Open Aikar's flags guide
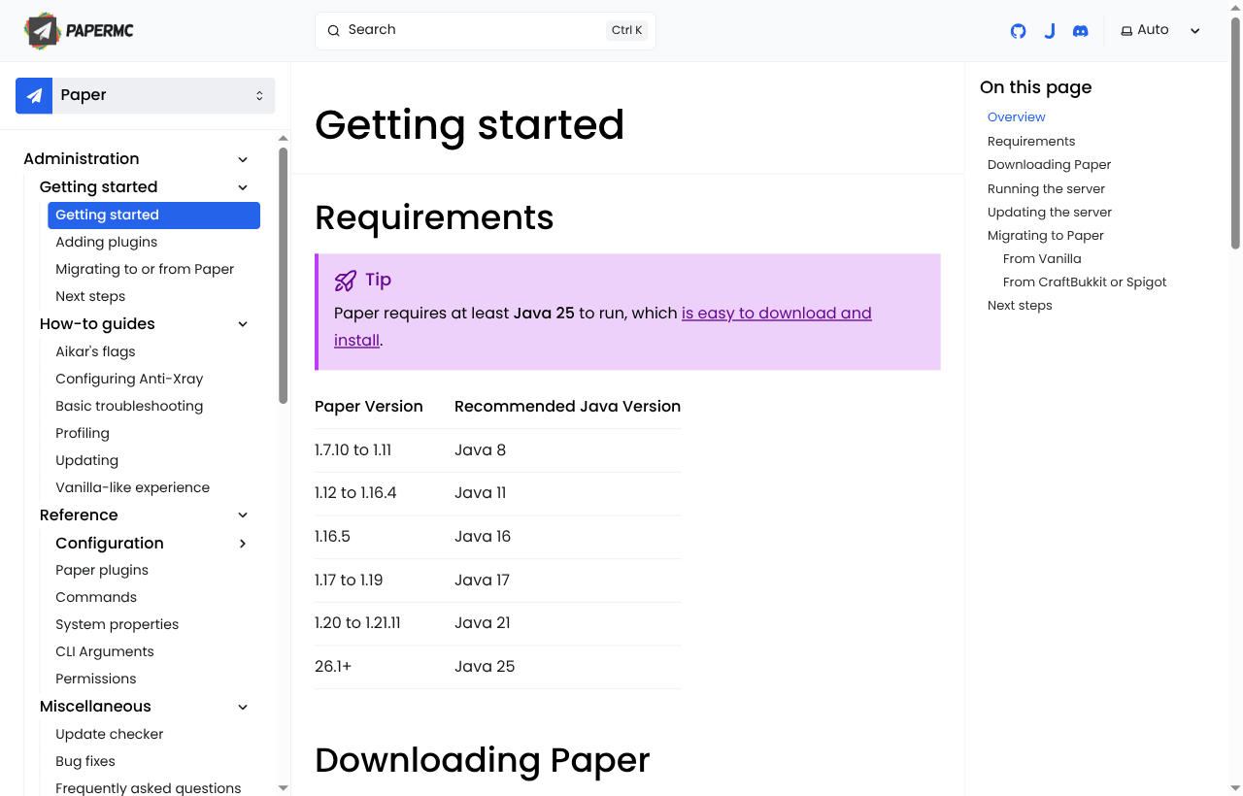Screen dimensions: 1243x796 (x=95, y=352)
